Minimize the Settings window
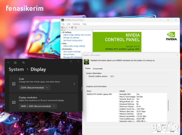Image resolution: width=182 pixels, height=135 pixels. [x=63, y=61]
